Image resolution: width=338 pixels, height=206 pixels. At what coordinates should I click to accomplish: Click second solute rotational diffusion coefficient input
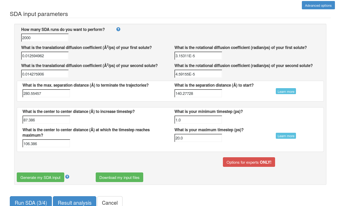click(x=198, y=74)
